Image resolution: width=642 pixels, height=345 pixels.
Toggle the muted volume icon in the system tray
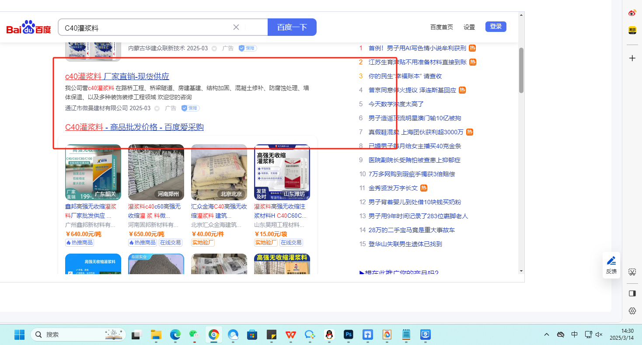tap(599, 335)
